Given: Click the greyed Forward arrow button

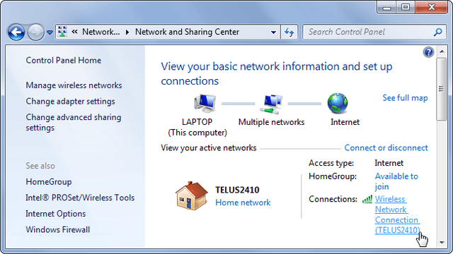Looking at the screenshot, I should [x=35, y=32].
